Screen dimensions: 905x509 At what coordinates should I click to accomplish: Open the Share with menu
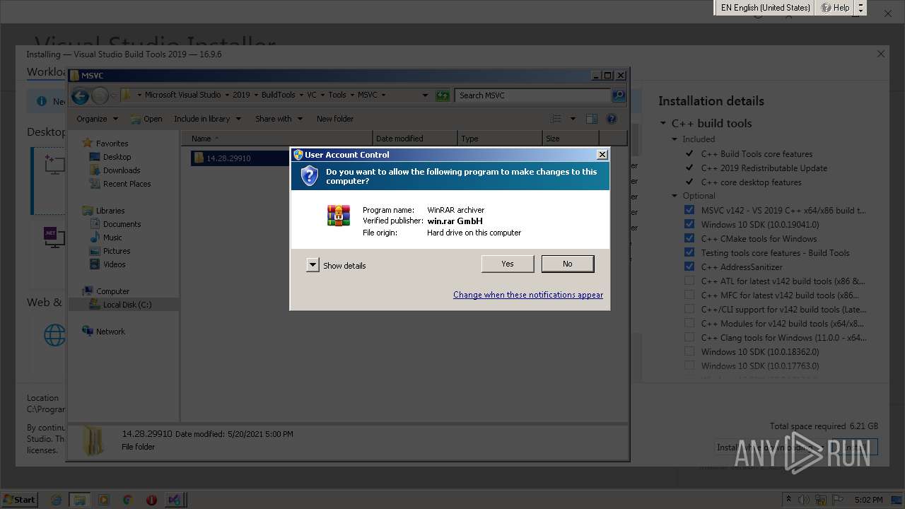(279, 119)
